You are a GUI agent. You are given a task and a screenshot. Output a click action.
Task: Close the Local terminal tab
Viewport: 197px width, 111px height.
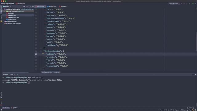point(14,75)
